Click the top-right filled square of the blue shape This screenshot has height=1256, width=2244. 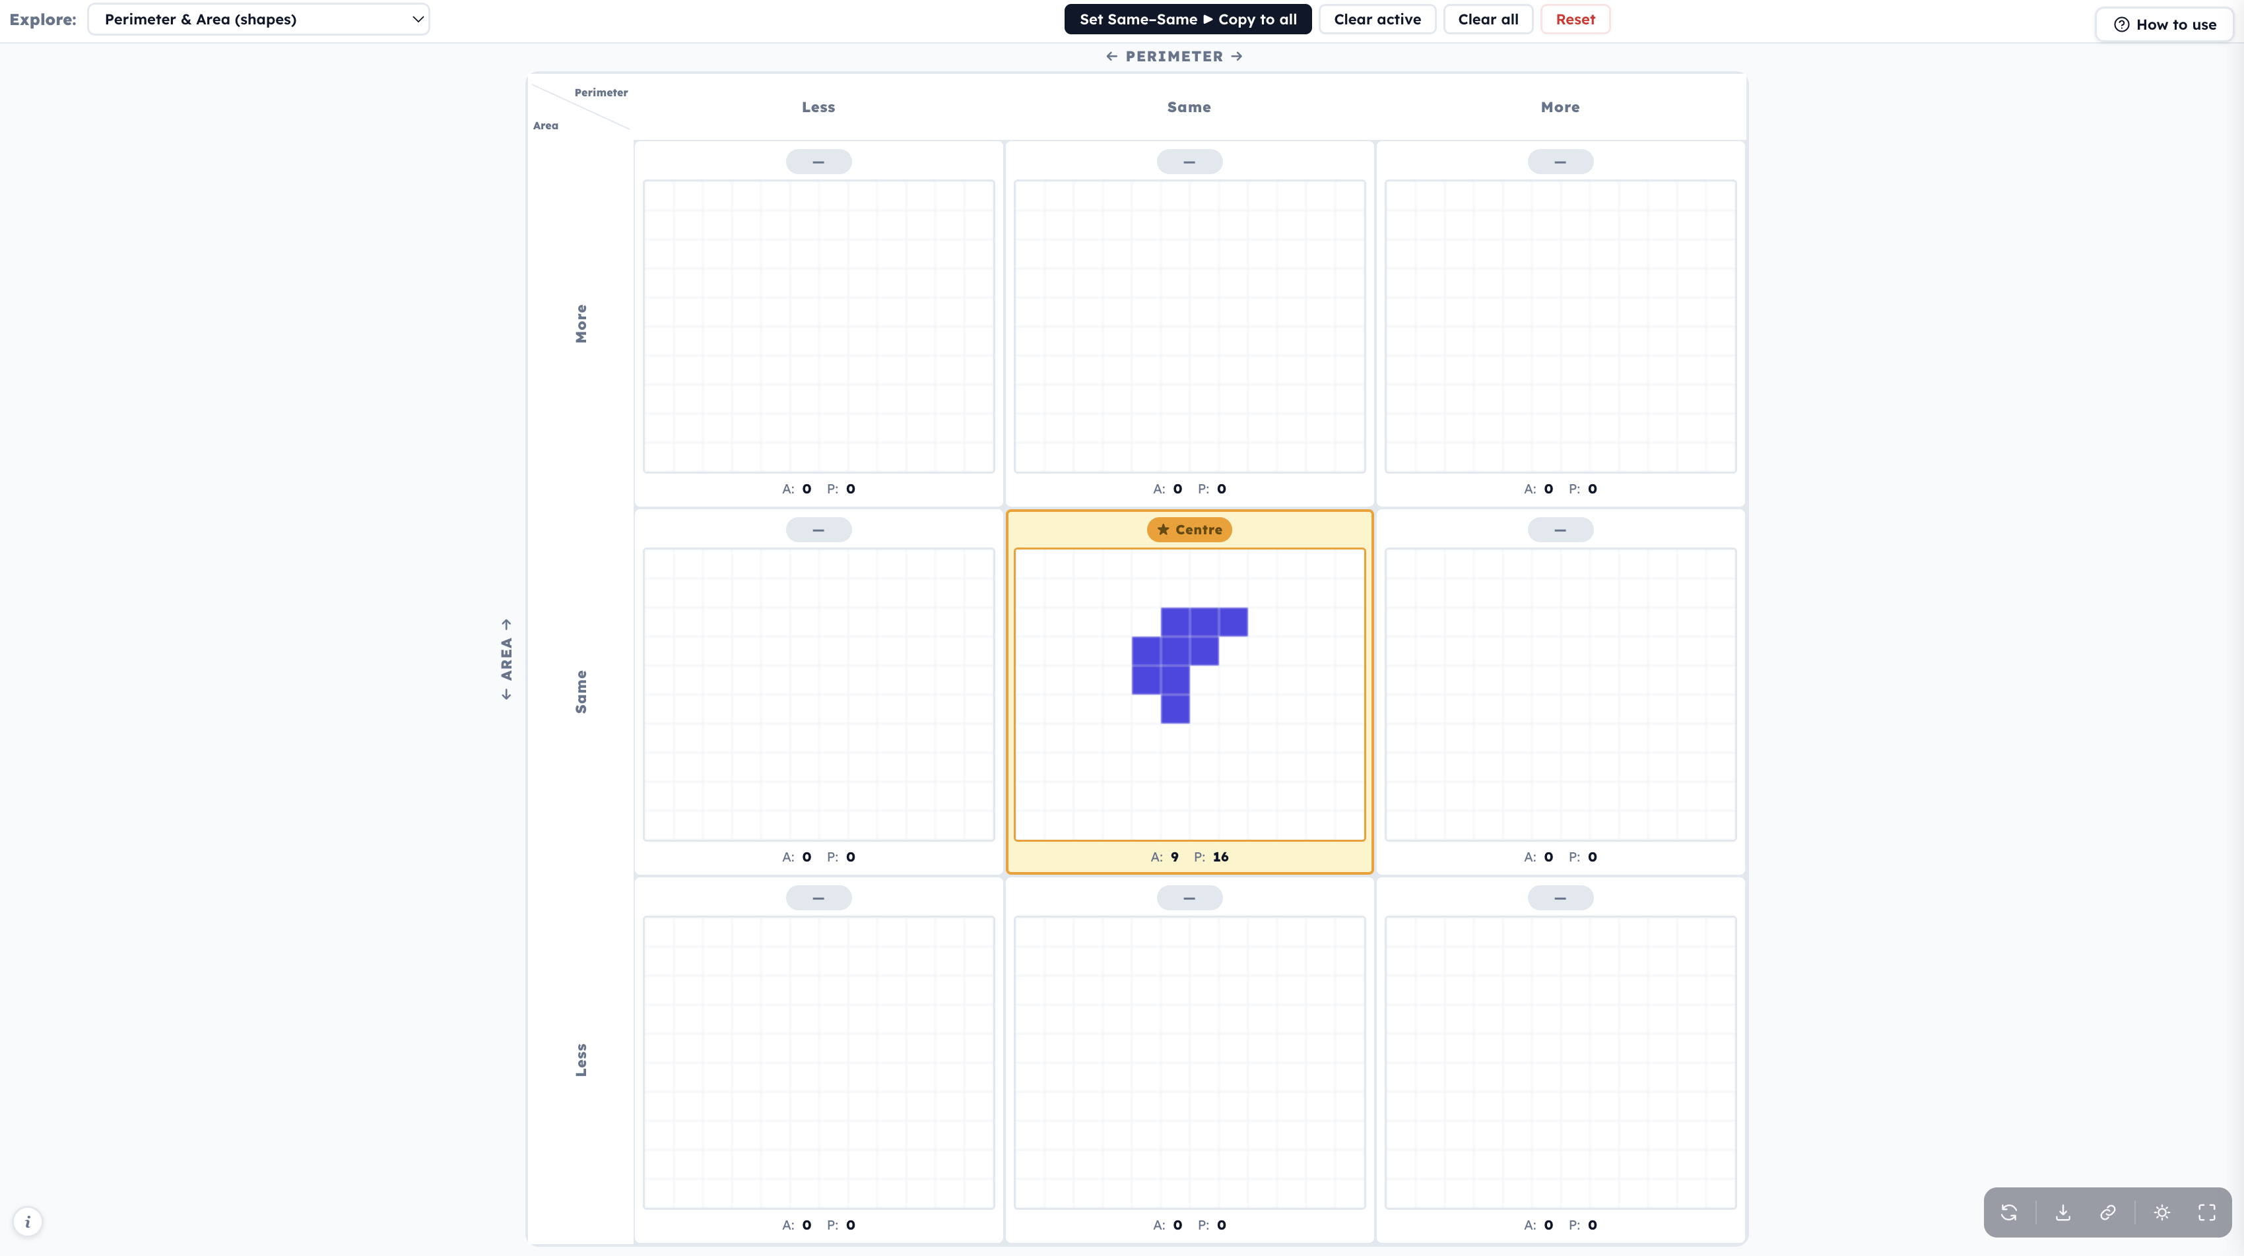(1233, 621)
